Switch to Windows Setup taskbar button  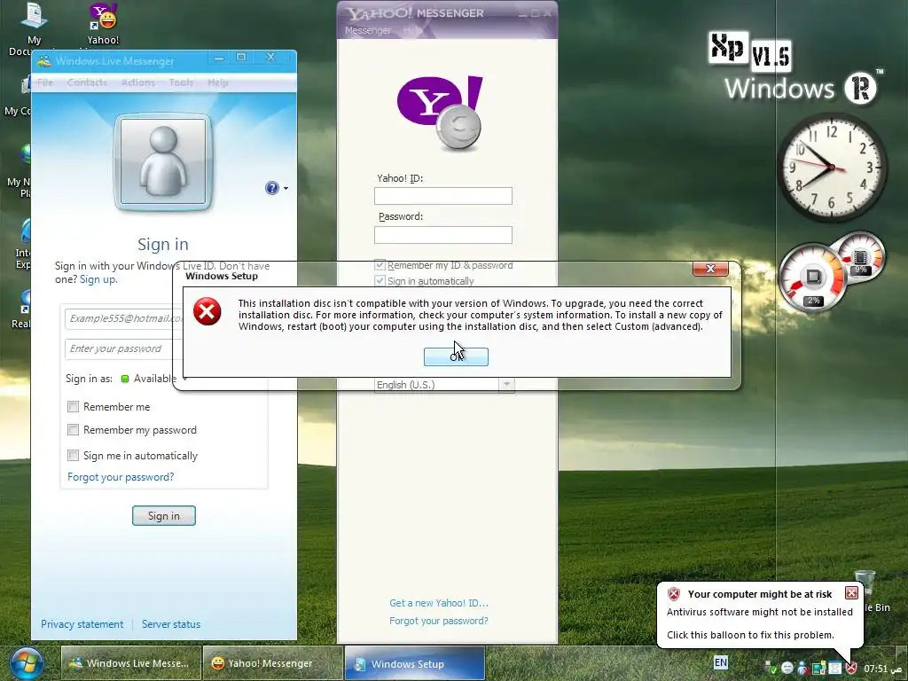click(415, 663)
